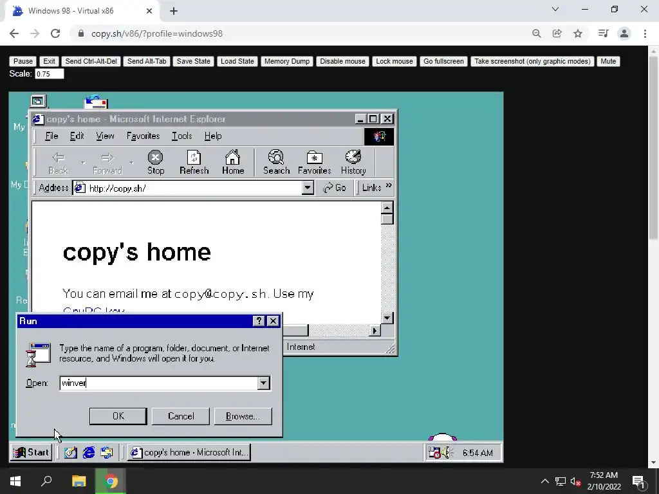Reload the Chrome page
Image resolution: width=659 pixels, height=494 pixels.
coord(55,33)
